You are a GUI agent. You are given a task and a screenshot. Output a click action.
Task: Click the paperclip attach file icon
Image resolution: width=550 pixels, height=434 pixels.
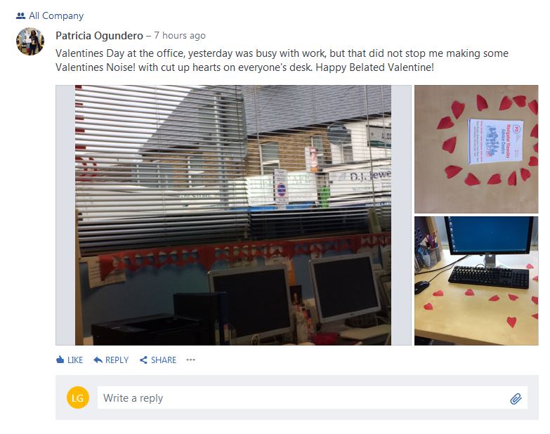coord(516,398)
